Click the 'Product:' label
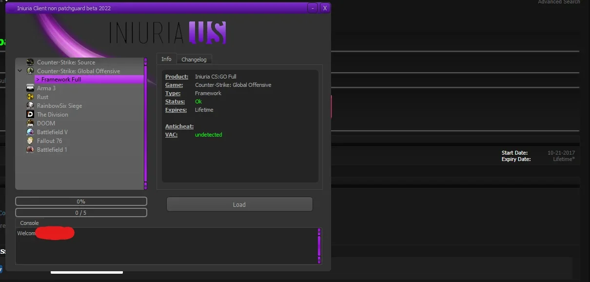Viewport: 590px width, 282px height. 177,77
